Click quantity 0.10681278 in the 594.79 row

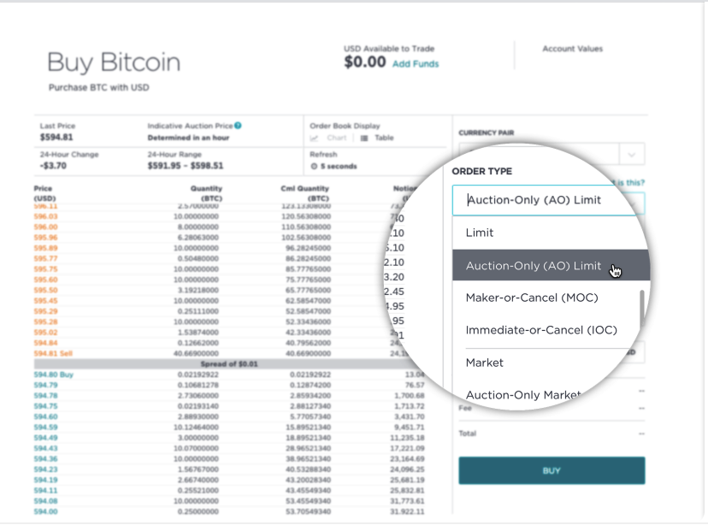tap(198, 385)
